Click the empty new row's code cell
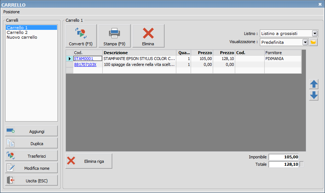 click(x=88, y=70)
